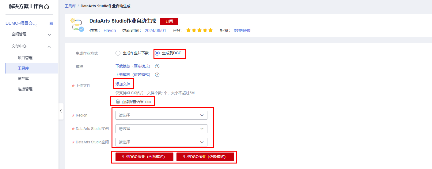Click the help icon for 下载模板（依赖模式）

click(157, 75)
